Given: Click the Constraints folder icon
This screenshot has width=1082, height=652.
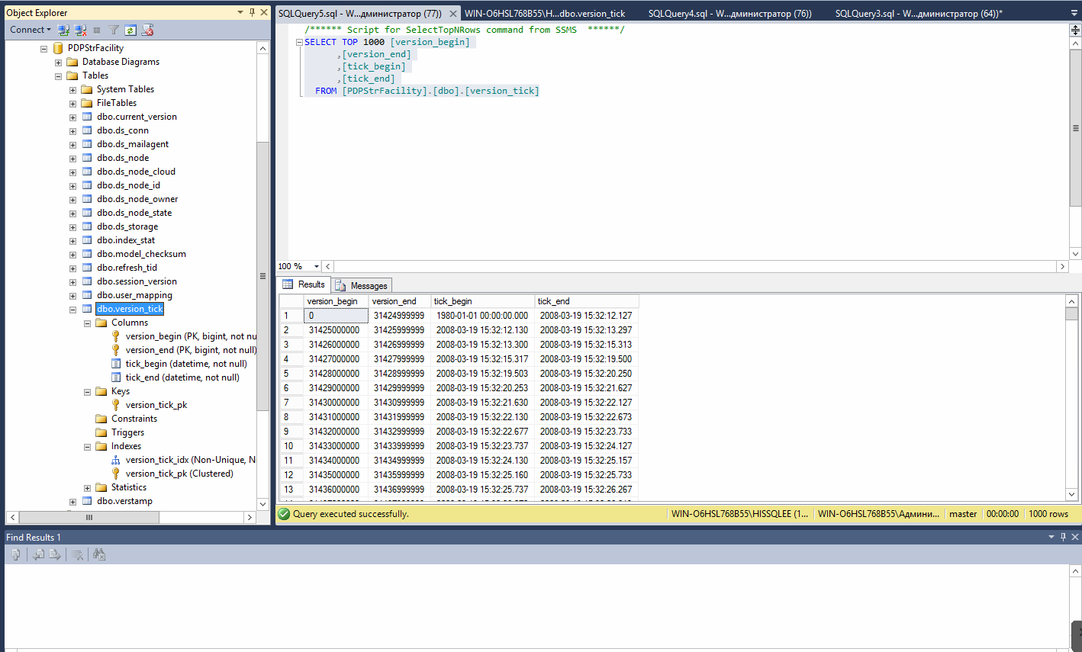Looking at the screenshot, I should click(101, 419).
